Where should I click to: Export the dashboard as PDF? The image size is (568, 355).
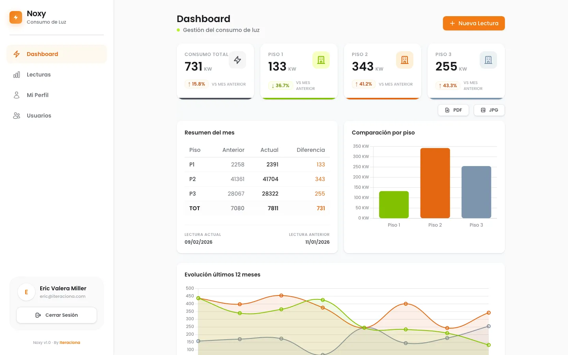pos(453,110)
